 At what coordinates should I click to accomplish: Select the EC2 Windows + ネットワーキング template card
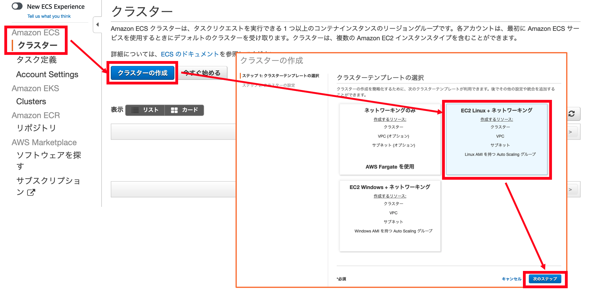point(390,216)
